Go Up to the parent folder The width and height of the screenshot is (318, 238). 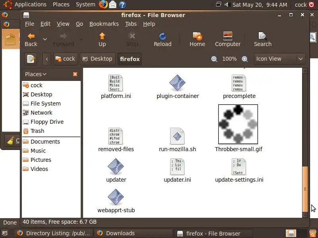[102, 40]
